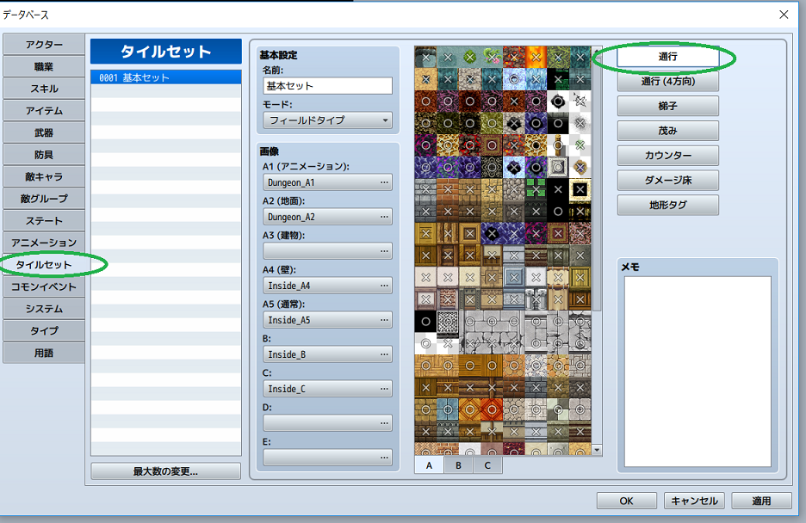Toggle passage on QR-like patterned tile
The height and width of the screenshot is (523, 806).
pos(448,322)
